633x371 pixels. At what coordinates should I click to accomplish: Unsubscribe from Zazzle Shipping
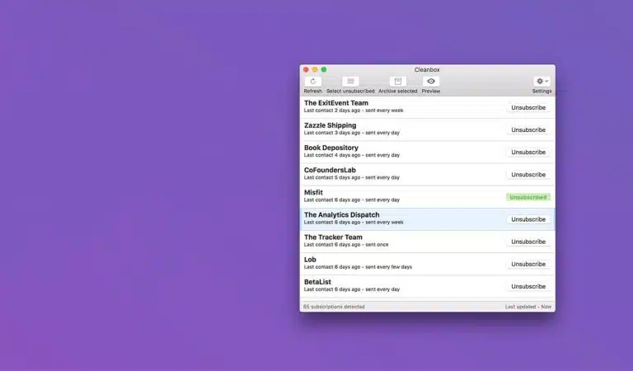pyautogui.click(x=528, y=130)
